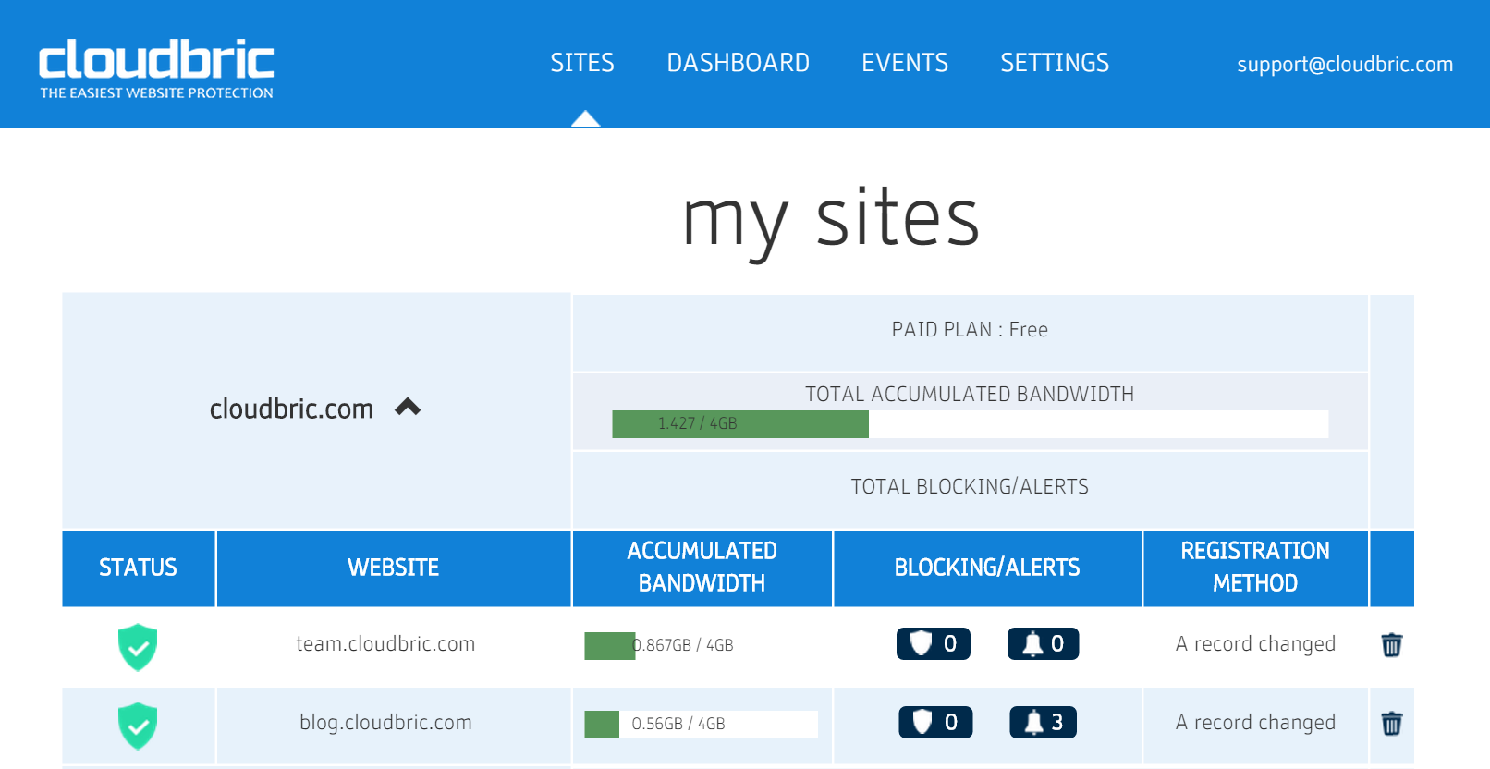Open the team.cloudbric.com website entry
Viewport: 1490px width, 769px height.
pyautogui.click(x=385, y=644)
